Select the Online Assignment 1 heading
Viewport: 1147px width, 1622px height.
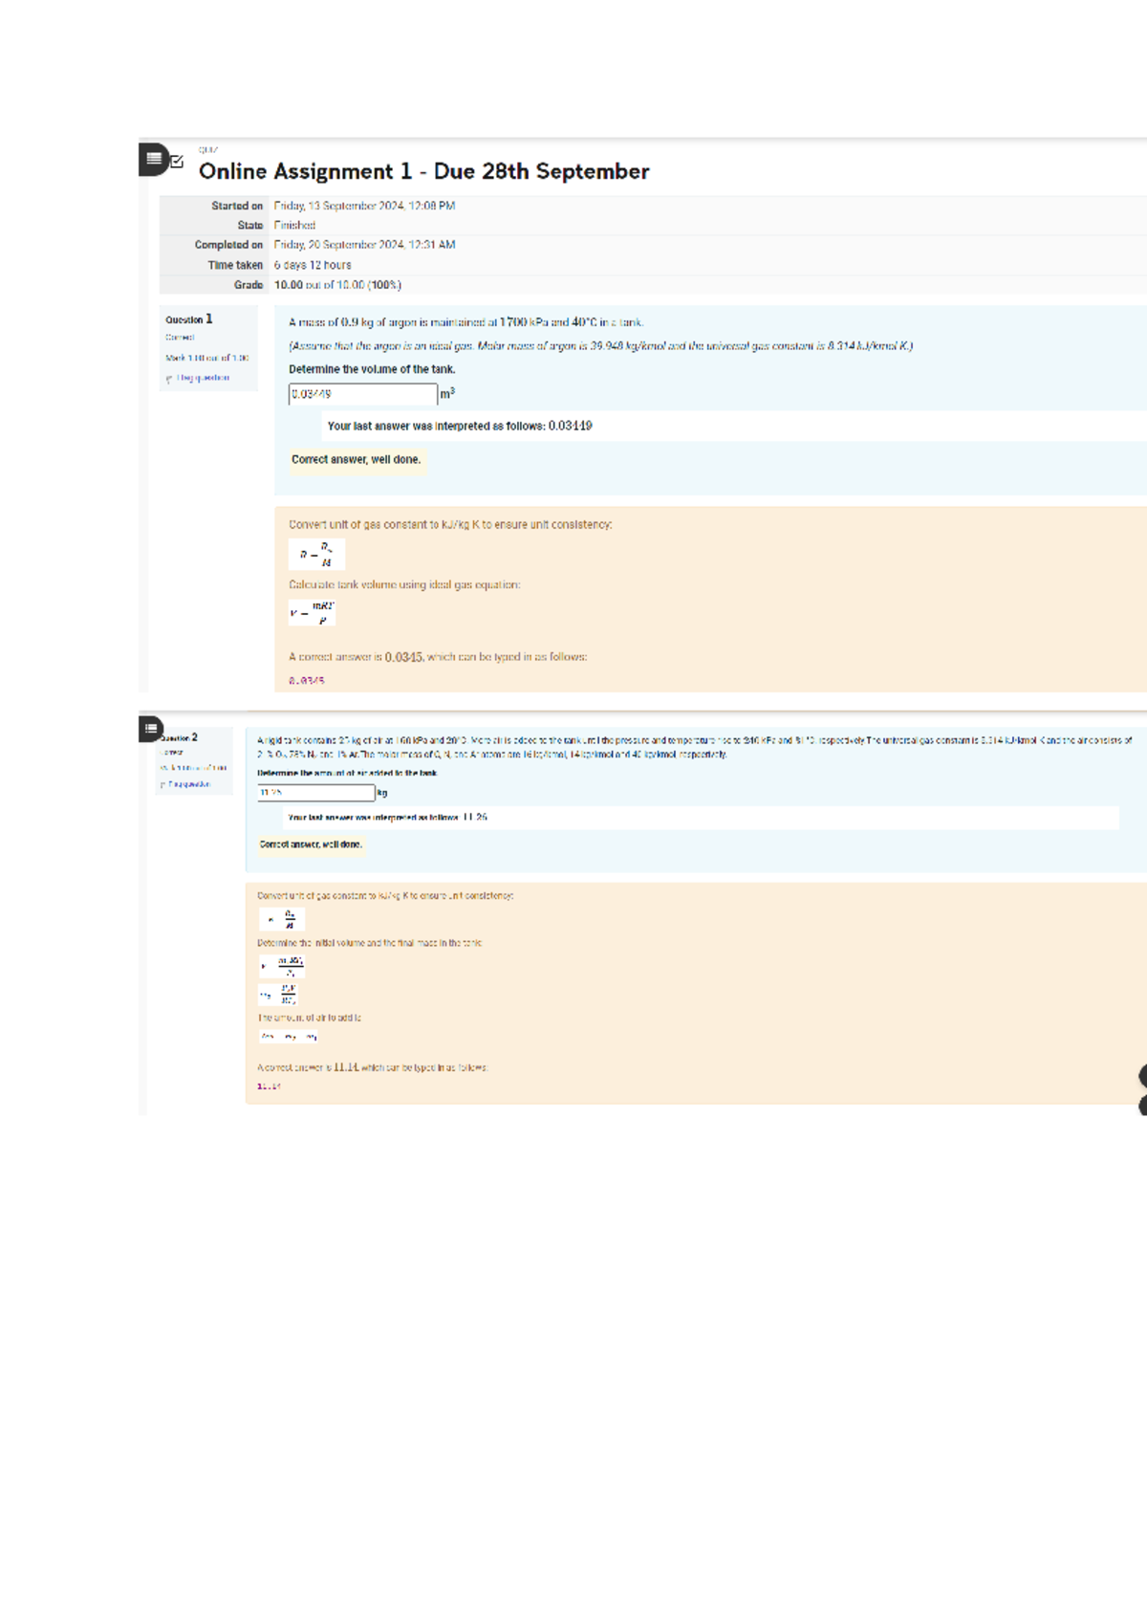pyautogui.click(x=423, y=171)
